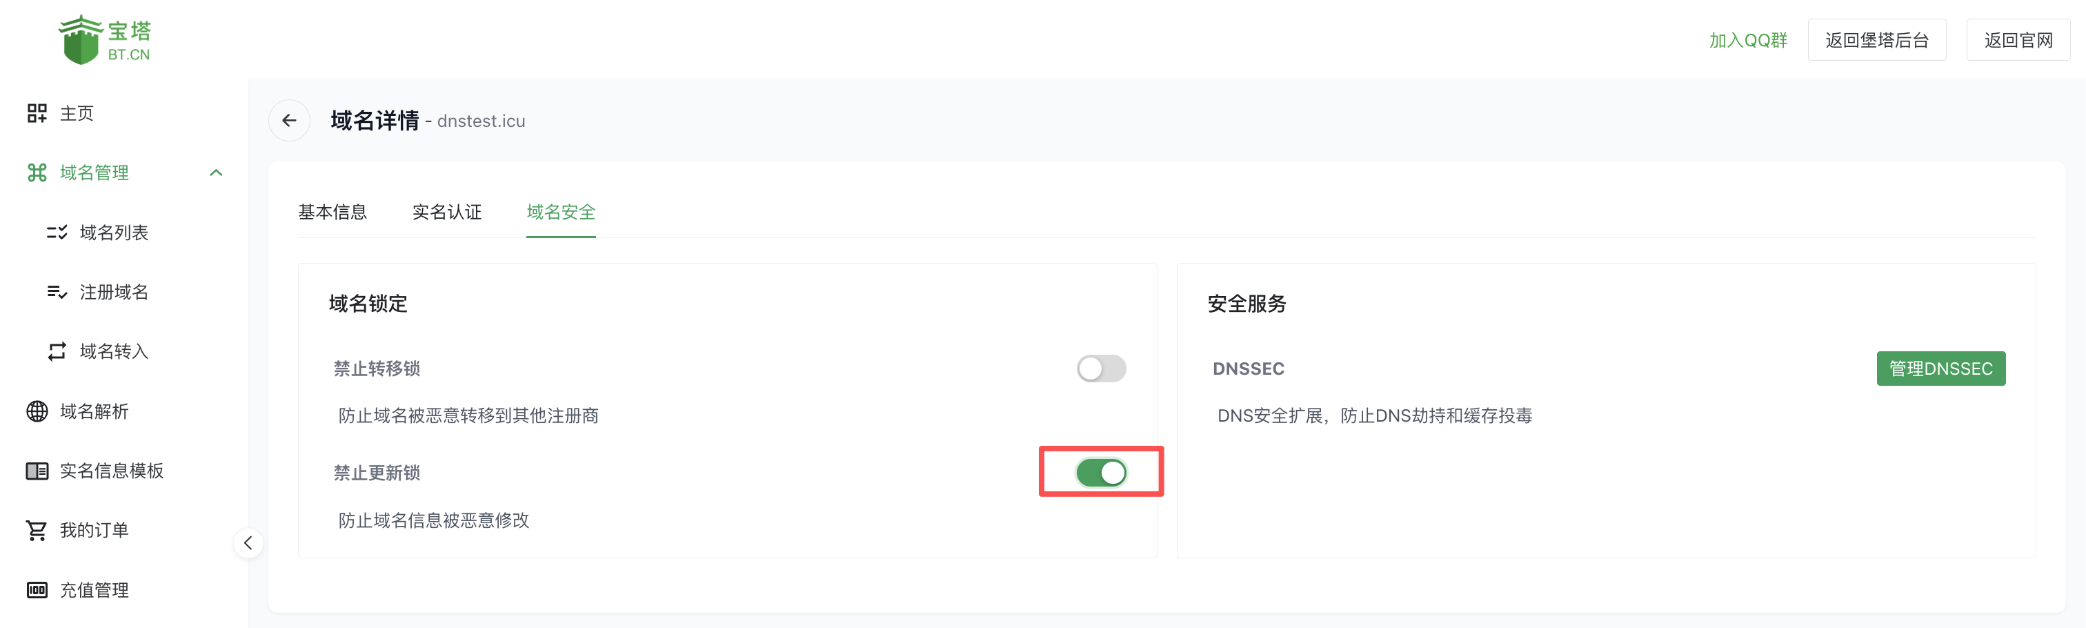Viewport: 2086px width, 628px height.
Task: Collapse the sidebar with the left arrow
Action: click(x=248, y=543)
